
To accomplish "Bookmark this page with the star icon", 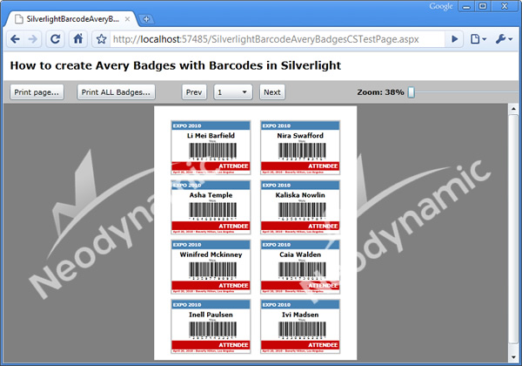I will 101,39.
